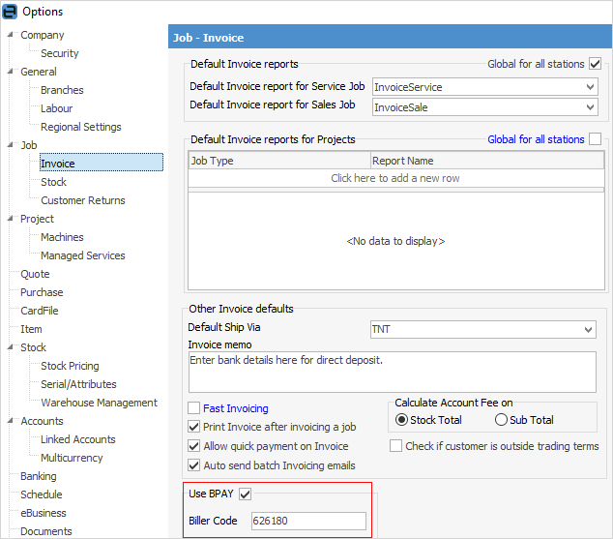Collapse the Job tree node
The width and height of the screenshot is (613, 539).
point(10,145)
